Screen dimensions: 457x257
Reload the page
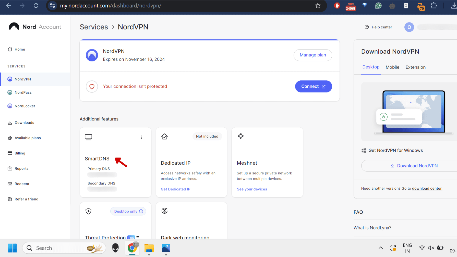coord(36,6)
